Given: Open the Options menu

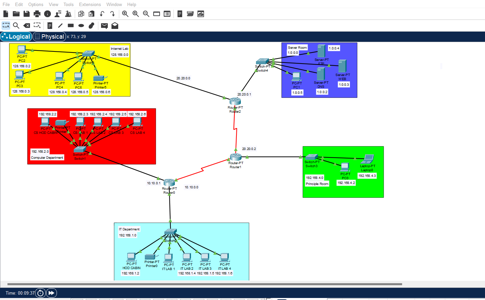Looking at the screenshot, I should (x=36, y=4).
